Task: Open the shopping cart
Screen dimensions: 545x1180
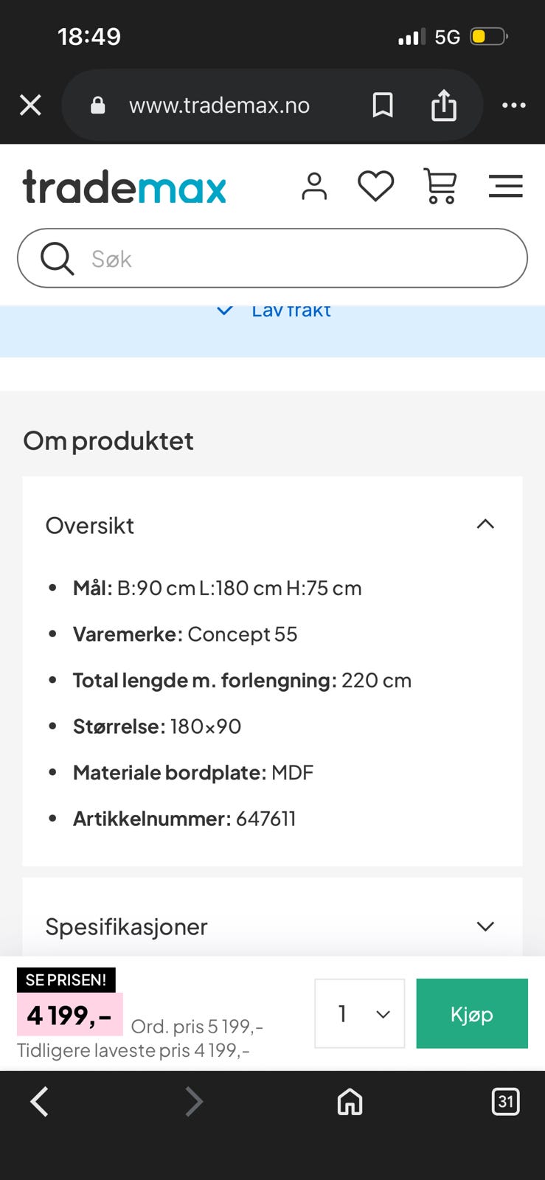Action: click(x=440, y=186)
